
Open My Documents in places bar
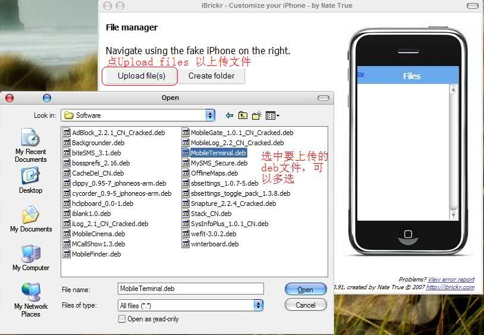coord(31,219)
